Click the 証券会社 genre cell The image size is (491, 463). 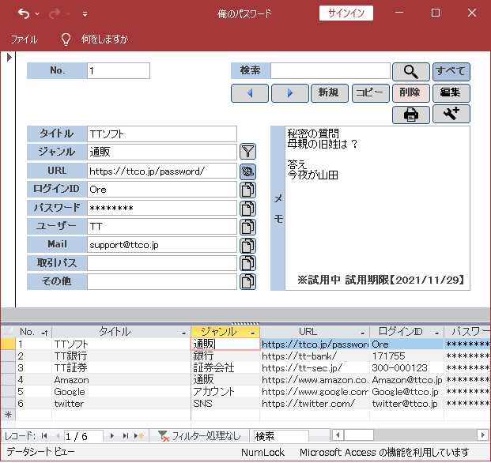225,368
